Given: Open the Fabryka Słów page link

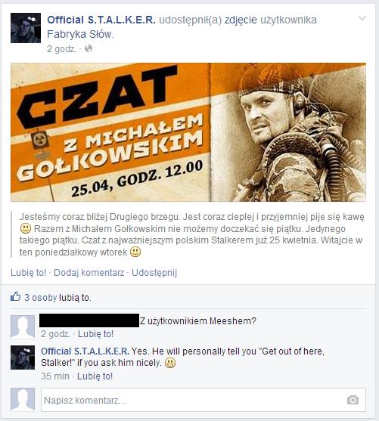Looking at the screenshot, I should click(79, 34).
